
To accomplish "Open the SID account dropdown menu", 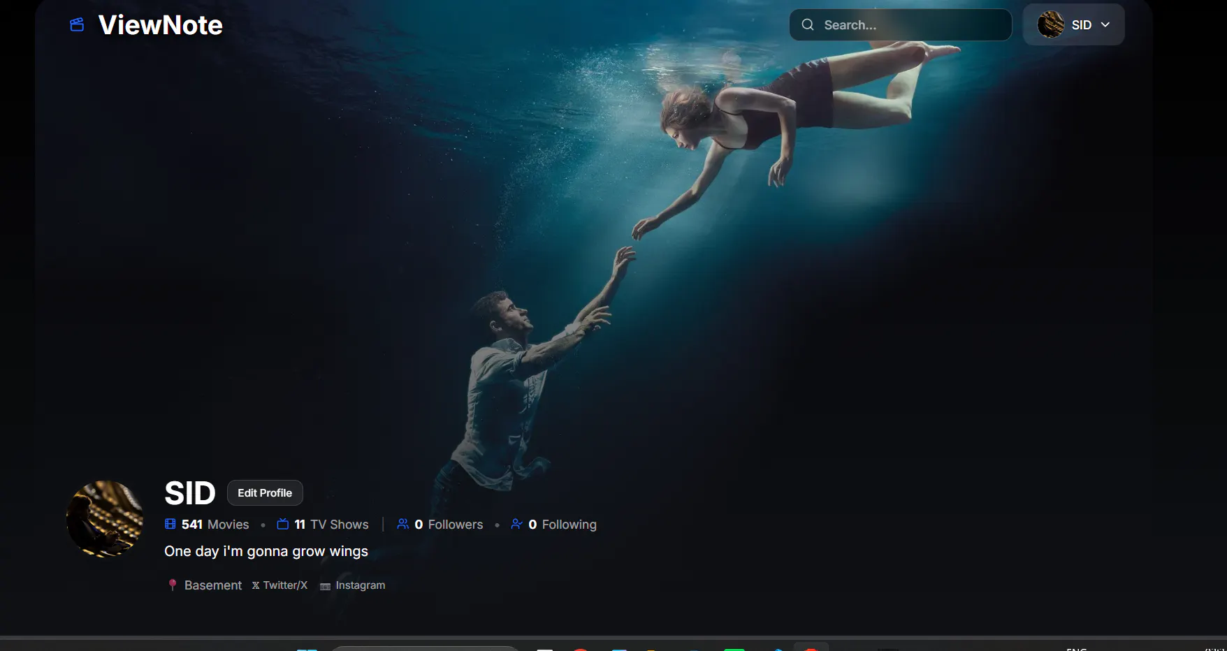I will tap(1074, 24).
